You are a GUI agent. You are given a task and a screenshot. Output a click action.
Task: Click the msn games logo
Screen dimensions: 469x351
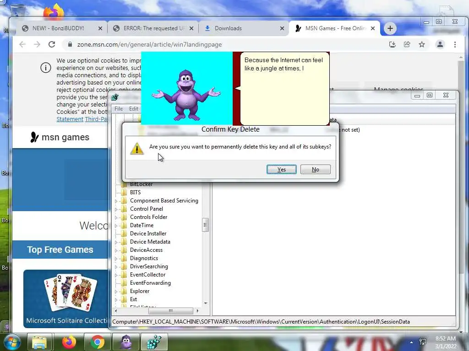(x=60, y=137)
